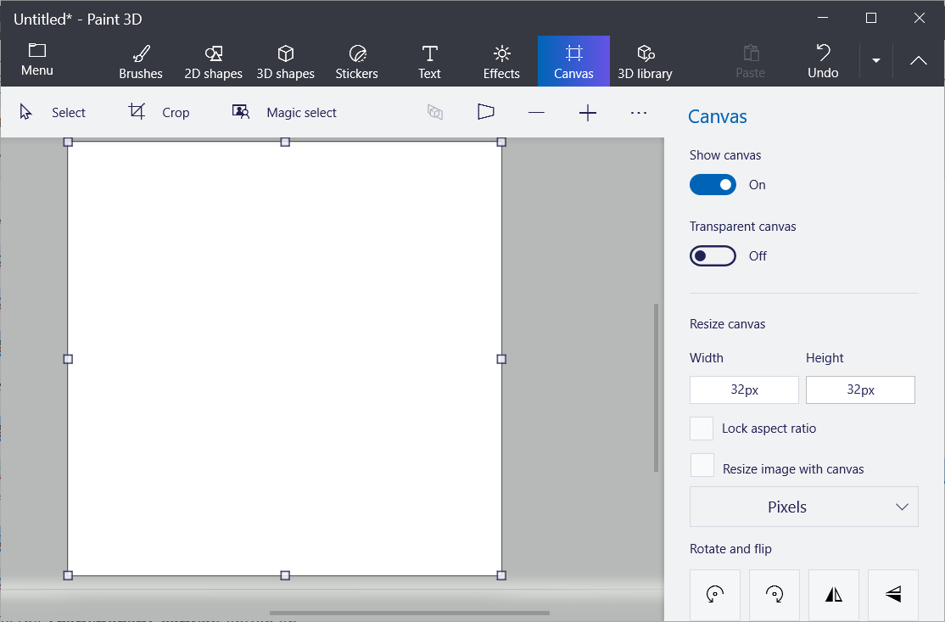
Task: Flip the canvas horizontally
Action: [833, 595]
